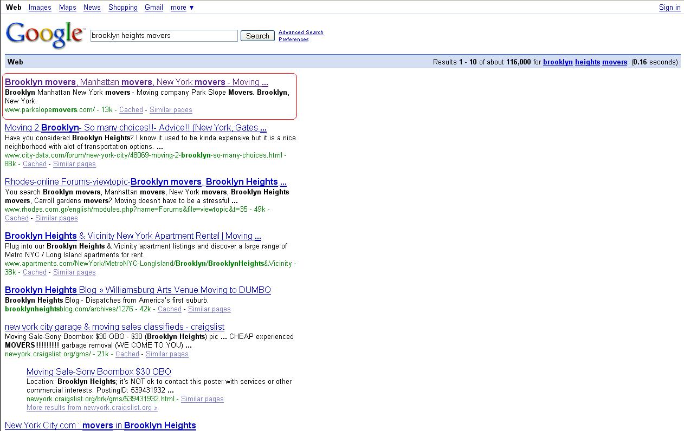This screenshot has width=684, height=431.
Task: Open Gmail link in top navigation
Action: tap(154, 7)
